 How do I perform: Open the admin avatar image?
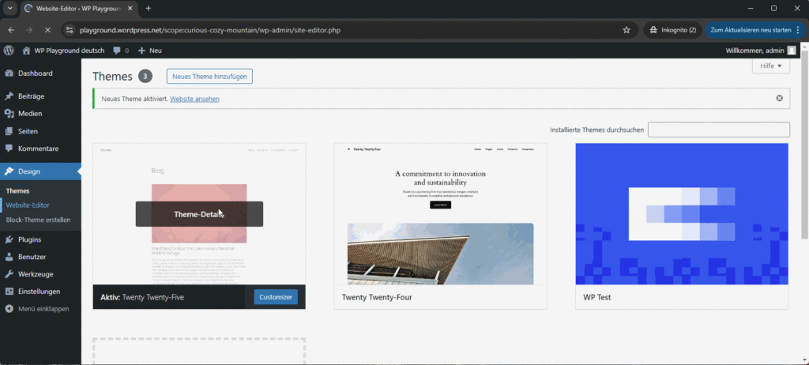point(792,50)
